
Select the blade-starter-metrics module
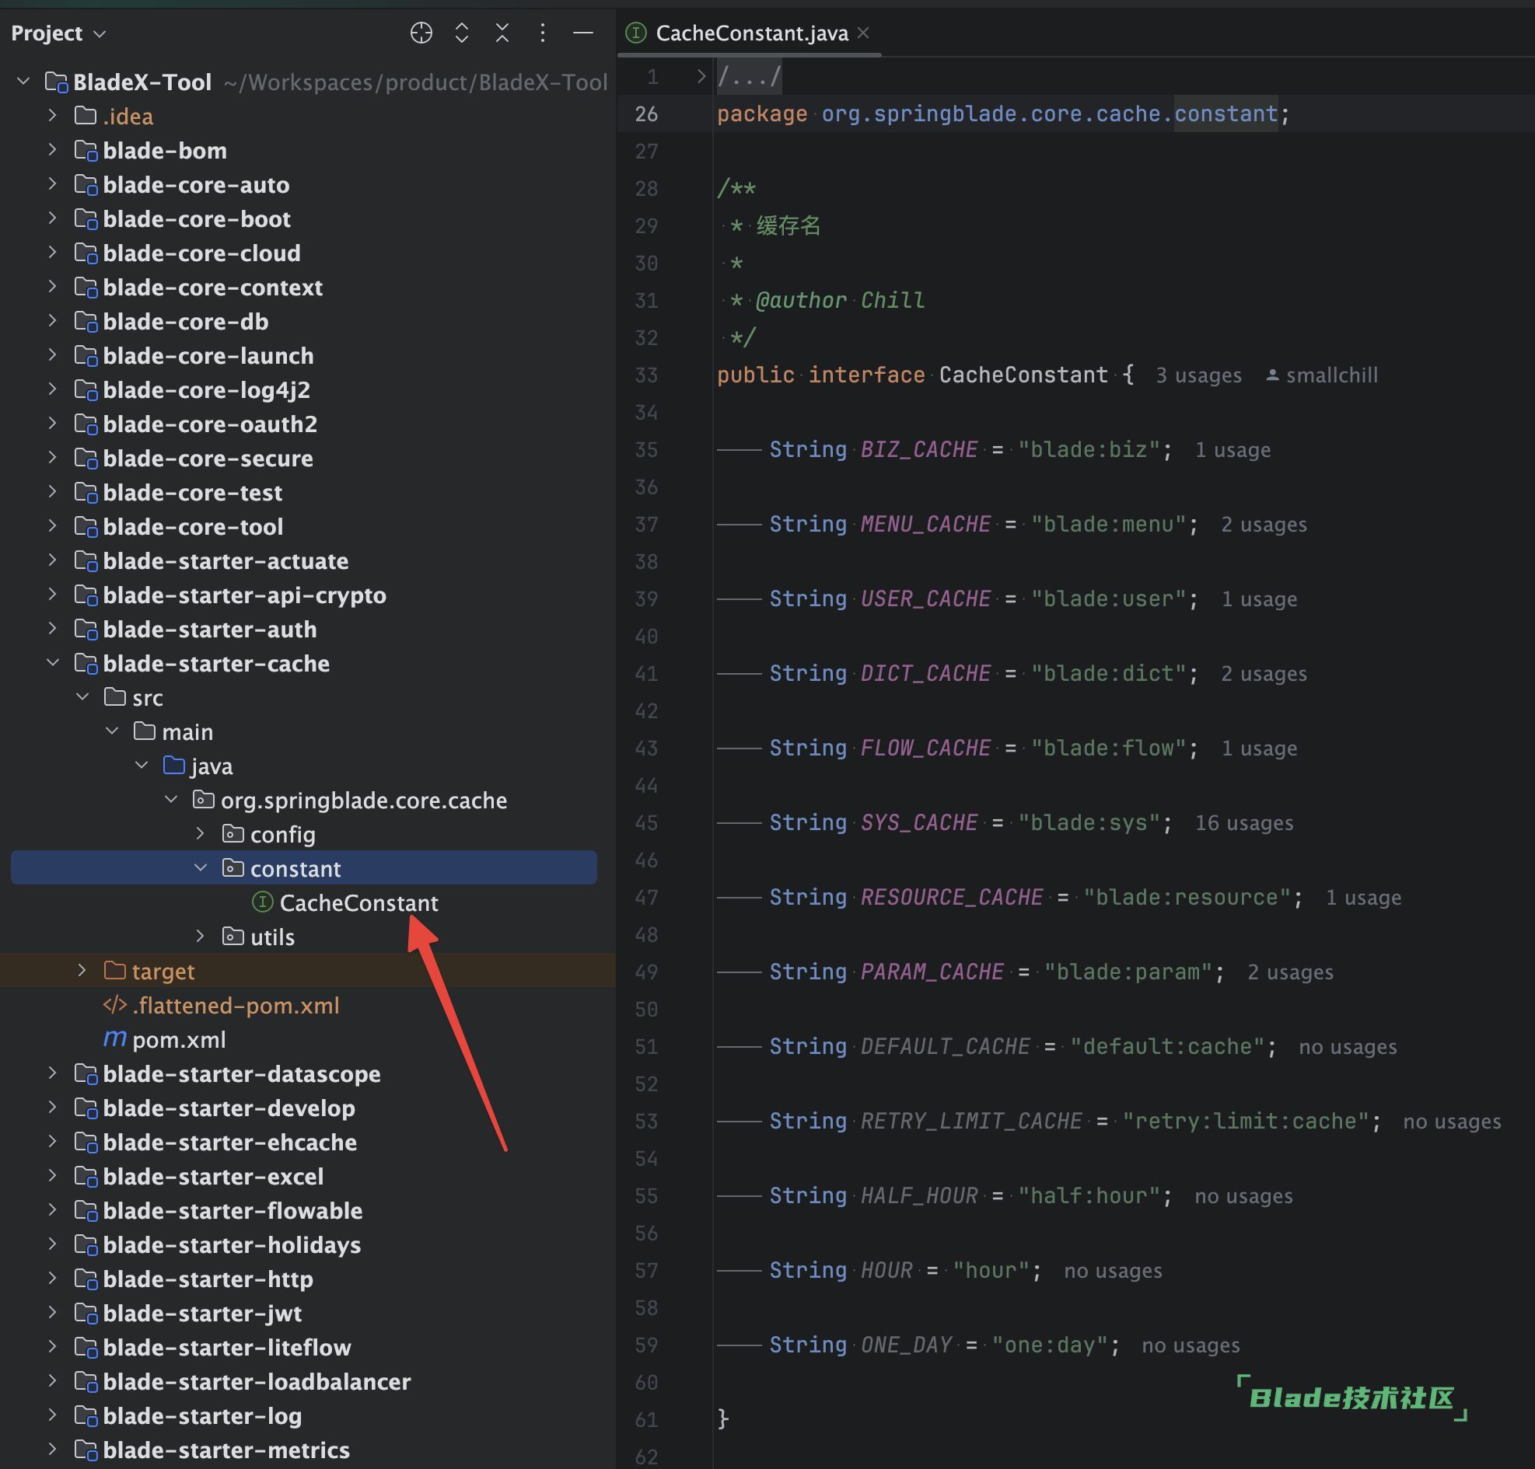[226, 1450]
